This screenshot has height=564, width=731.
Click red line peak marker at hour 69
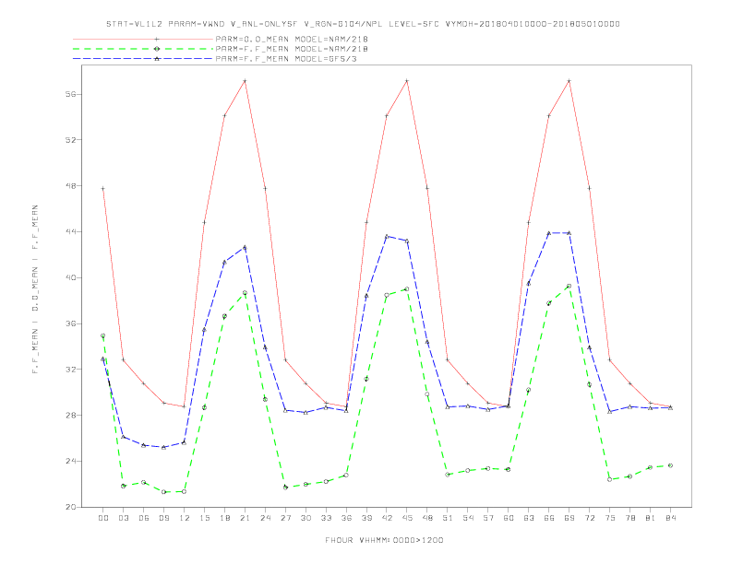[569, 81]
